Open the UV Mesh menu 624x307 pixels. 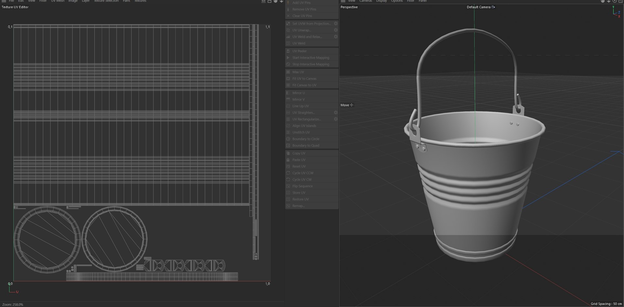click(58, 1)
